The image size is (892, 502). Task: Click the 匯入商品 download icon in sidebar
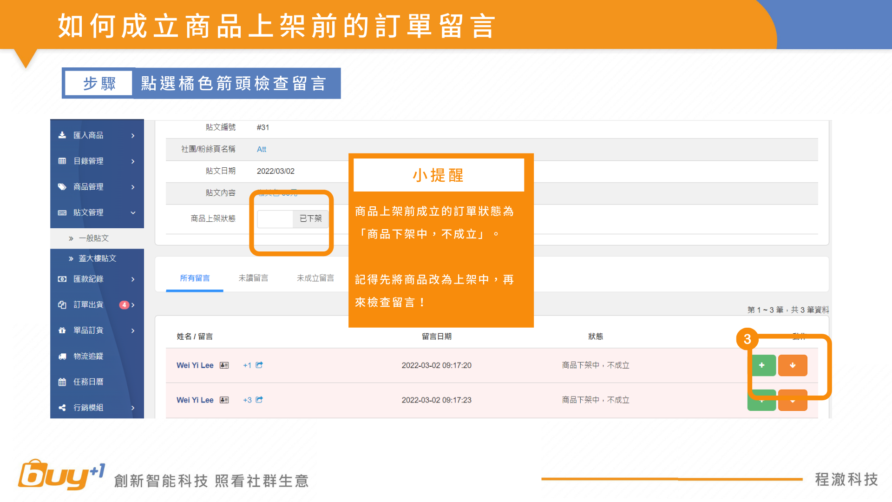[x=62, y=135]
